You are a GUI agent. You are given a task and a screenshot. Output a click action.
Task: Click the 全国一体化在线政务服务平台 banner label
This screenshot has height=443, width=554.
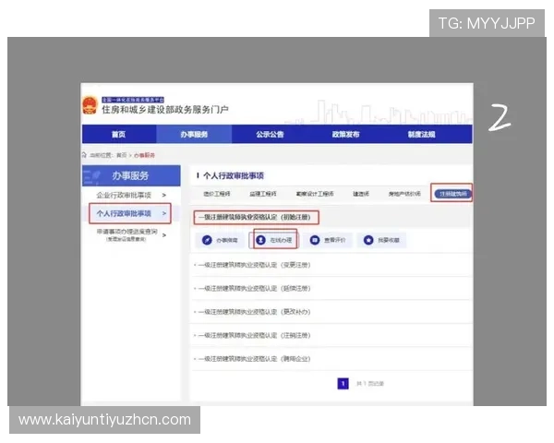tap(133, 100)
